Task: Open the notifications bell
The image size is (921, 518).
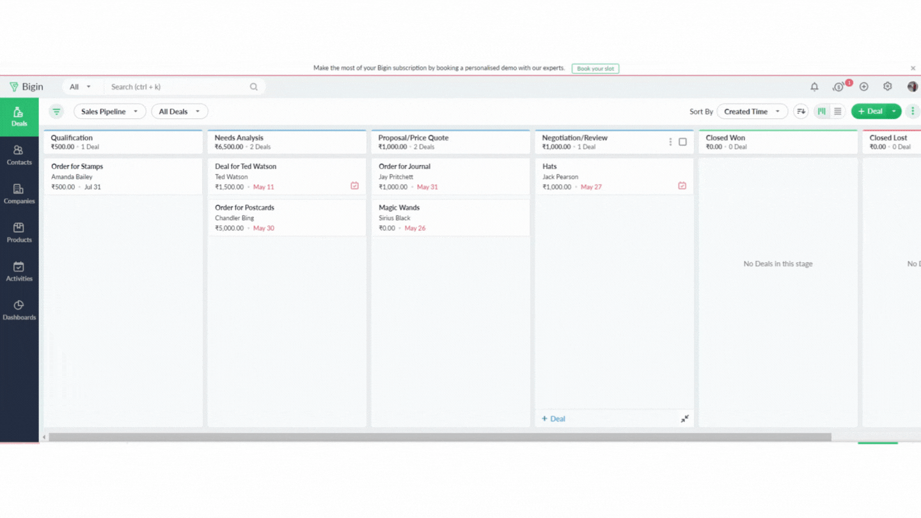Action: (814, 87)
